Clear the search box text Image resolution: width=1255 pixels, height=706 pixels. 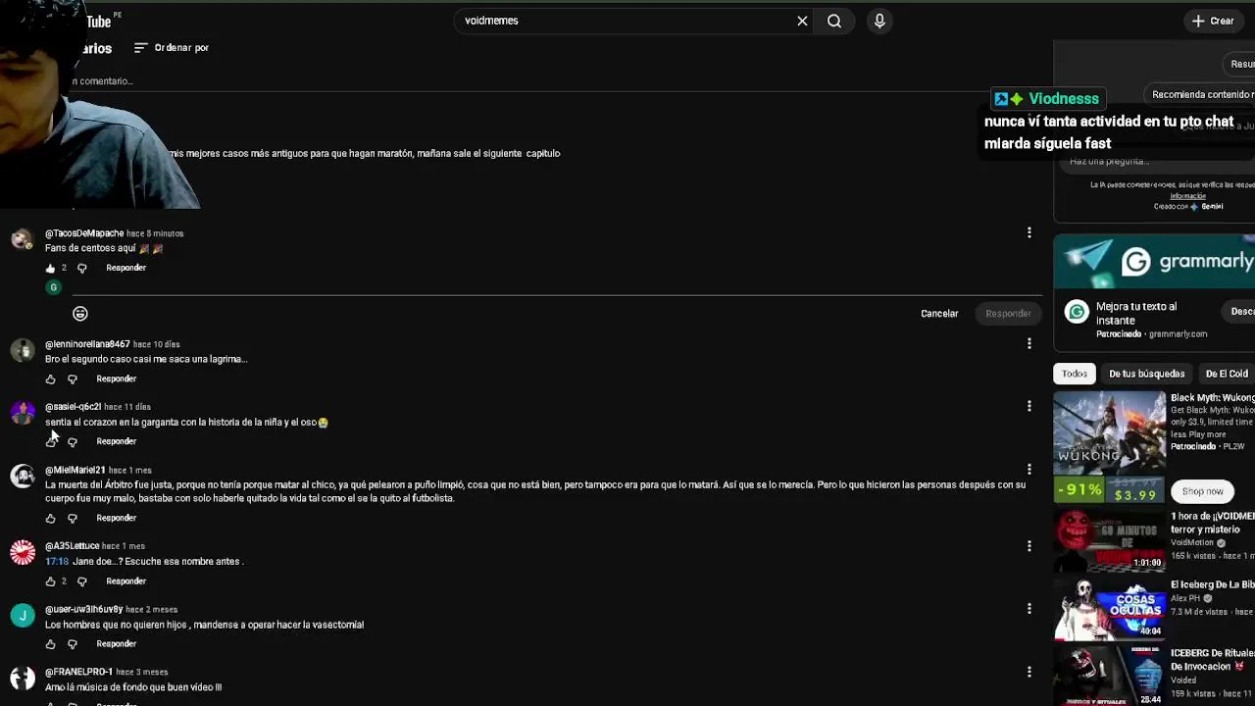pos(802,21)
